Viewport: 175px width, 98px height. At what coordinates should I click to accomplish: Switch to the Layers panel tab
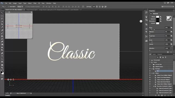click(x=154, y=54)
